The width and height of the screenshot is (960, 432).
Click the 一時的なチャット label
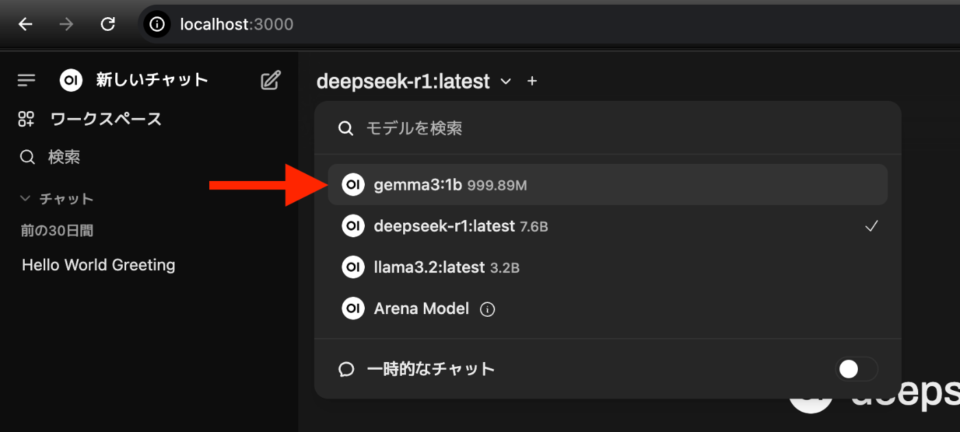[431, 369]
